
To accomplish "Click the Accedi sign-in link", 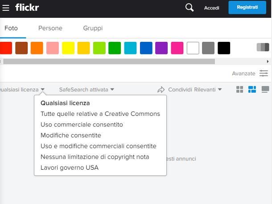I will tap(211, 8).
